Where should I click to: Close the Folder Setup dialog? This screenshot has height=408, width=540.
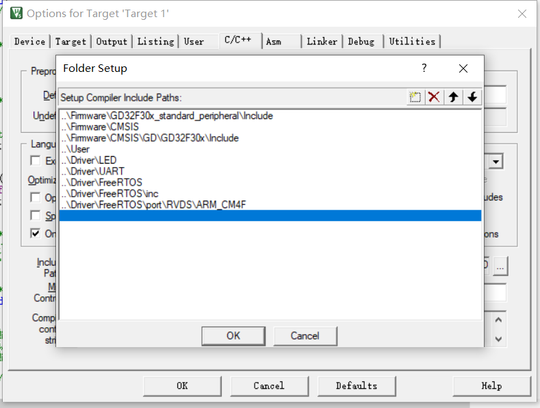pyautogui.click(x=463, y=68)
